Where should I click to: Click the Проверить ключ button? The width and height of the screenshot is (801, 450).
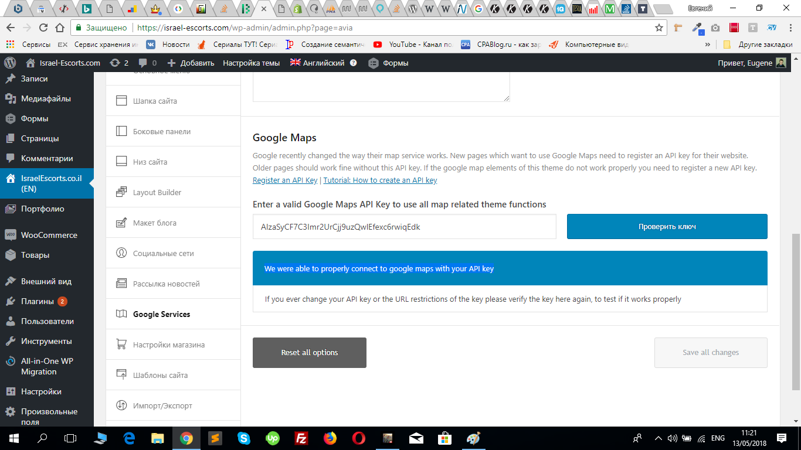[667, 226]
